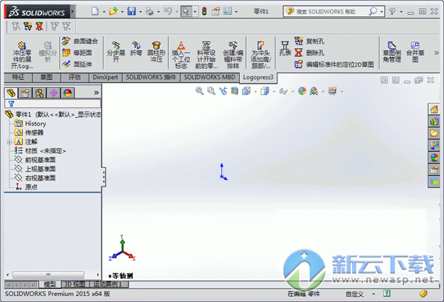Expand the 注解 tree node
The image size is (444, 302).
pos(9,142)
